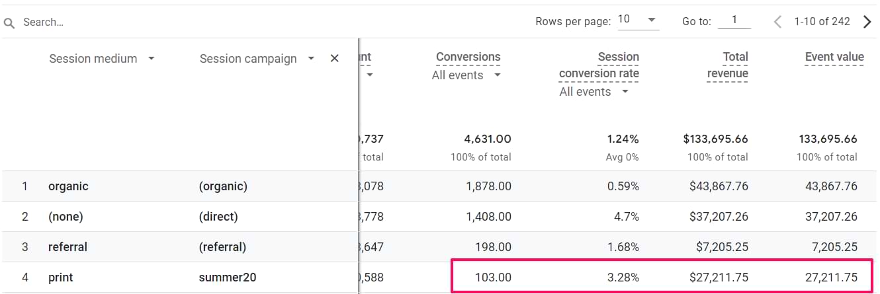The width and height of the screenshot is (880, 294).
Task: Click the magnifier search icon
Action: (x=9, y=22)
